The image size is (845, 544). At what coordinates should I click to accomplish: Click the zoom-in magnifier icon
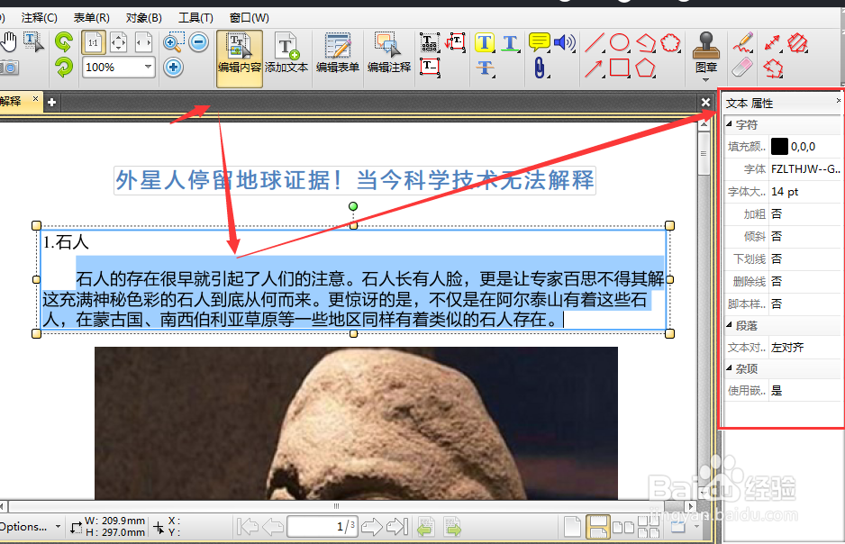coord(172,41)
